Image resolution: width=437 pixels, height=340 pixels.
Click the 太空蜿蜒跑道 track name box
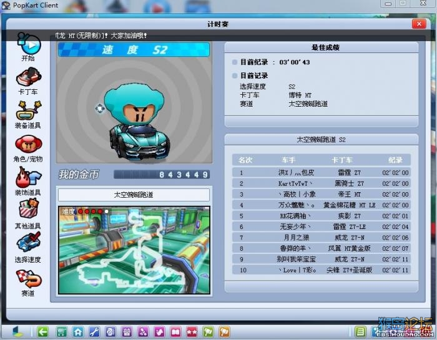pyautogui.click(x=134, y=195)
